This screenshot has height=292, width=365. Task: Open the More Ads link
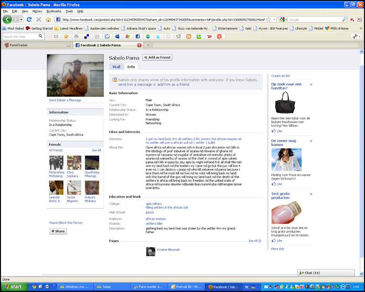coord(277,249)
